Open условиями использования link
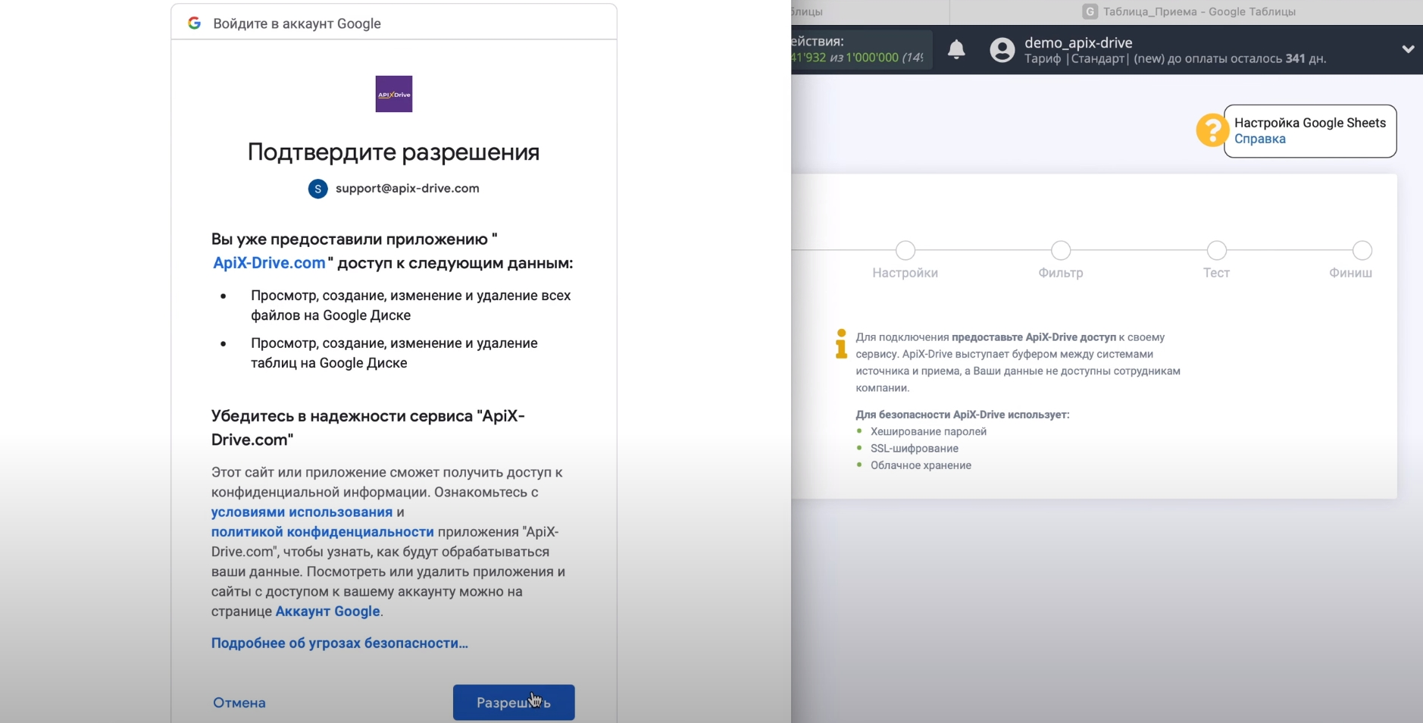The height and width of the screenshot is (723, 1423). coord(302,512)
